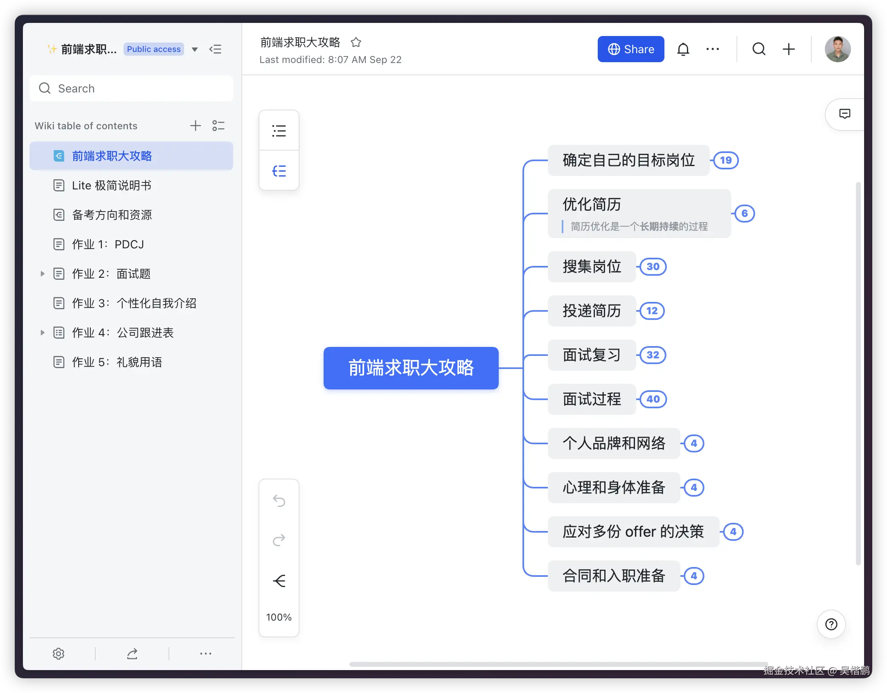Open 备考方向和资源 in the contents
Image resolution: width=887 pixels, height=693 pixels.
112,215
